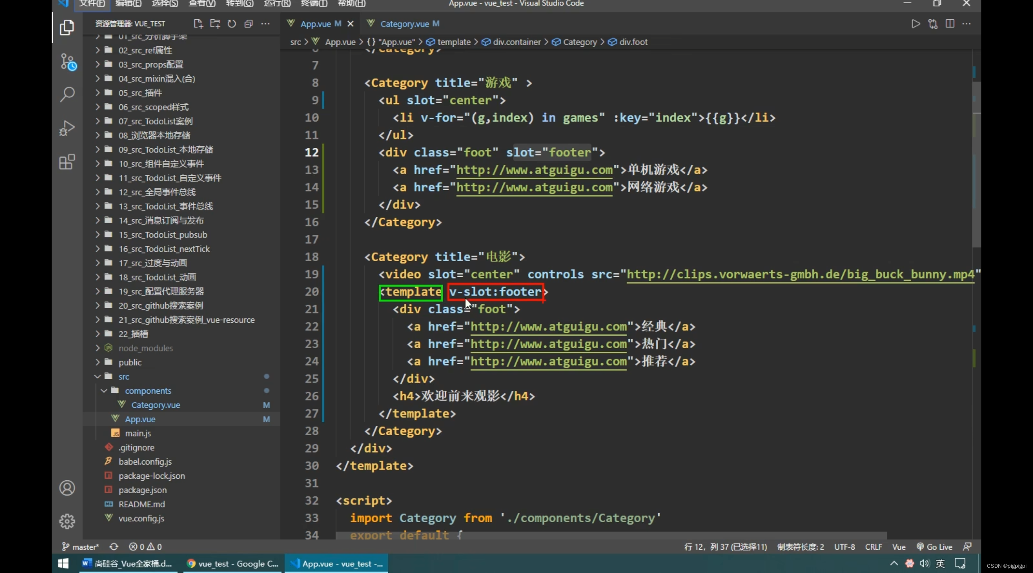This screenshot has height=573, width=1033.
Task: Click the New File icon in explorer header
Action: click(198, 24)
